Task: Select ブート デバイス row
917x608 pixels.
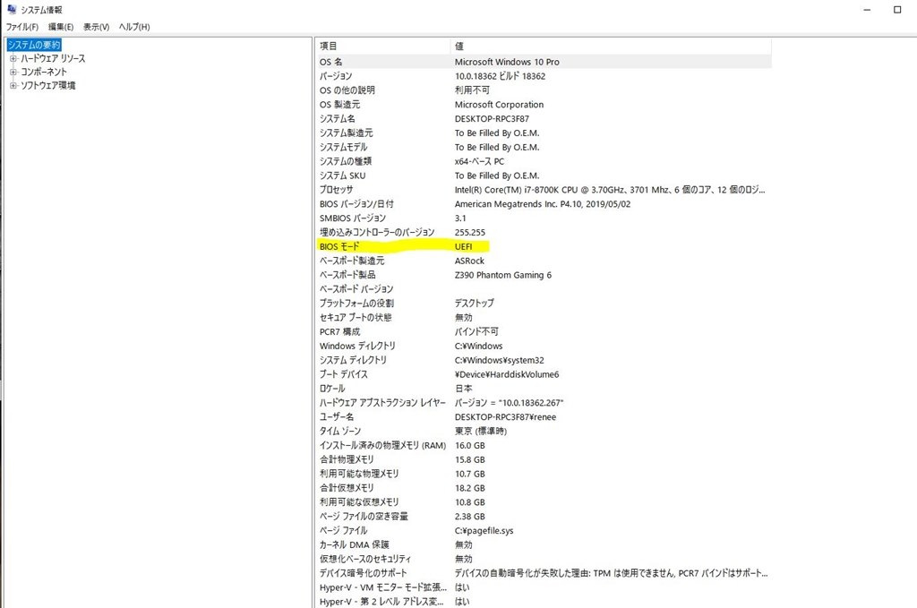Action: (544, 374)
